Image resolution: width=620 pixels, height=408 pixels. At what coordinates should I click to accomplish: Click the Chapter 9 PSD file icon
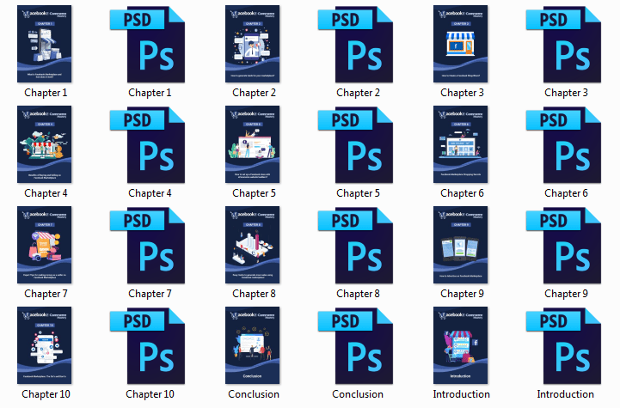click(566, 245)
